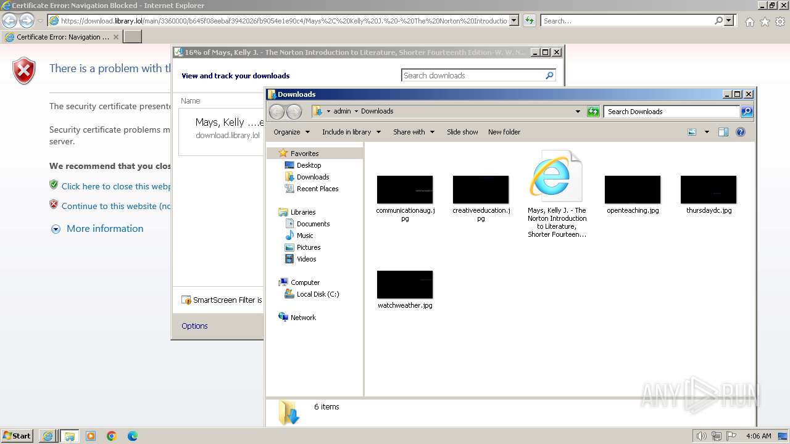Close the Certificate Error tab
This screenshot has height=444, width=790.
(116, 37)
